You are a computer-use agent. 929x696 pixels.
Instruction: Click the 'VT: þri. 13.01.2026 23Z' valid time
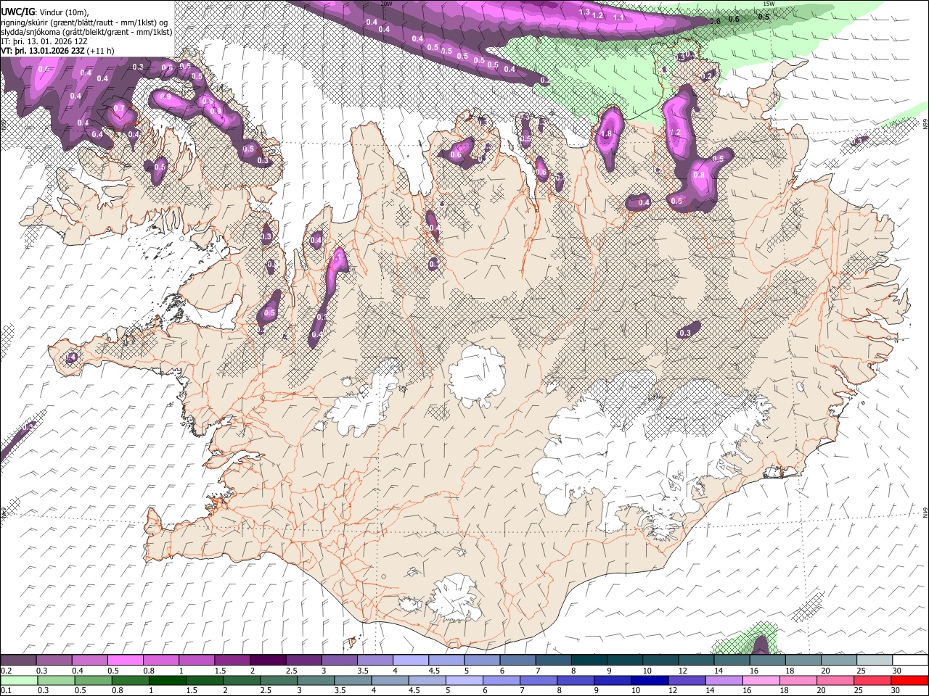[43, 51]
